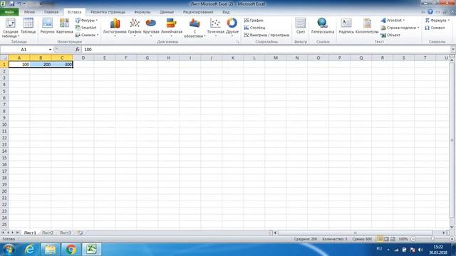Image resolution: width=456 pixels, height=256 pixels.
Task: Insert a Pie chart (Круговая)
Action: [151, 28]
